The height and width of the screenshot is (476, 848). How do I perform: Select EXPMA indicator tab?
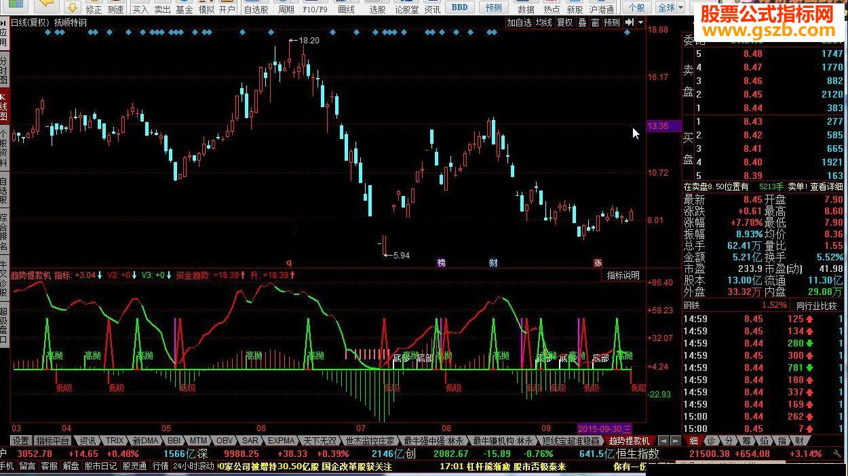(x=282, y=440)
